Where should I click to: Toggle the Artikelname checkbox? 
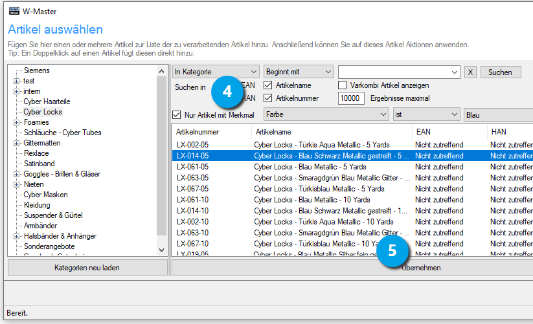[x=268, y=85]
